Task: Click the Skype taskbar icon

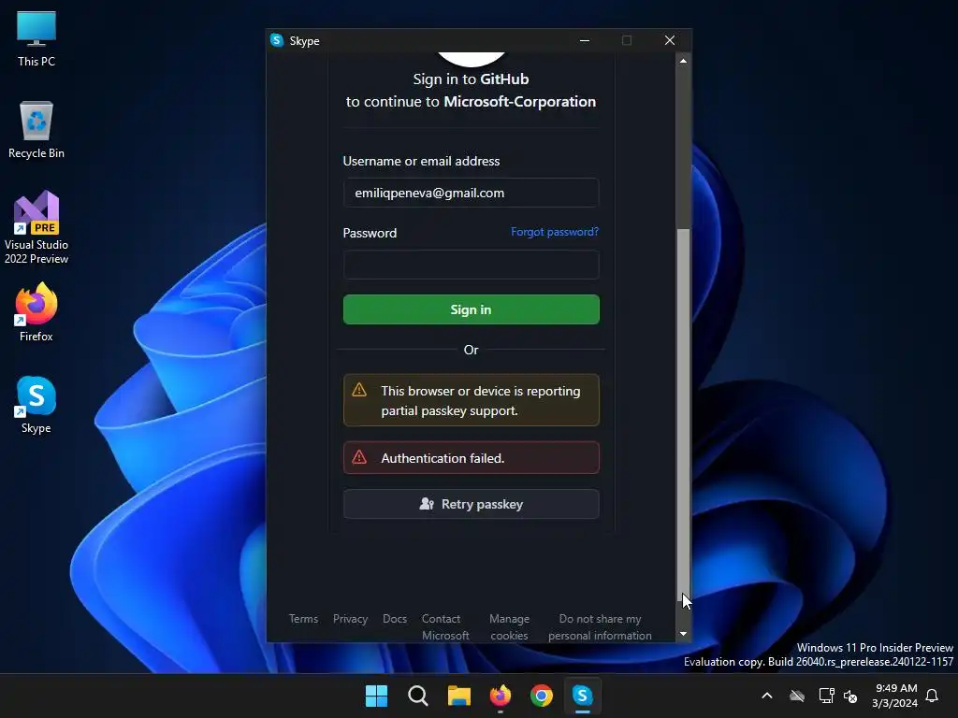Action: (582, 696)
